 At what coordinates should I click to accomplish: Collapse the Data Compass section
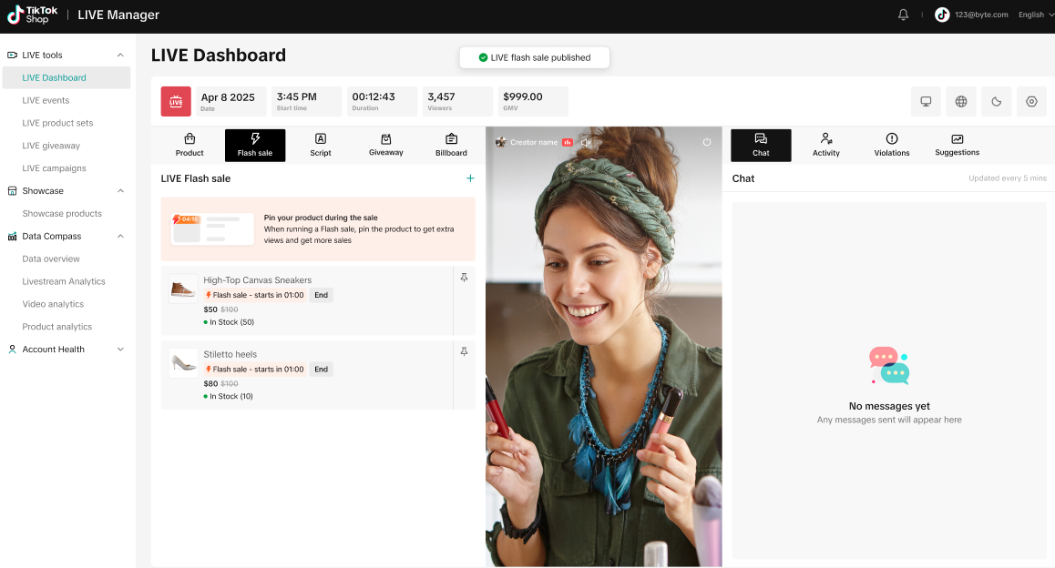(x=120, y=237)
